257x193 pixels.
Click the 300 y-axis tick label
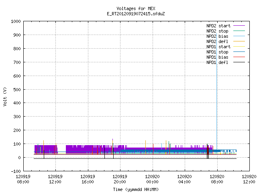click(17, 117)
